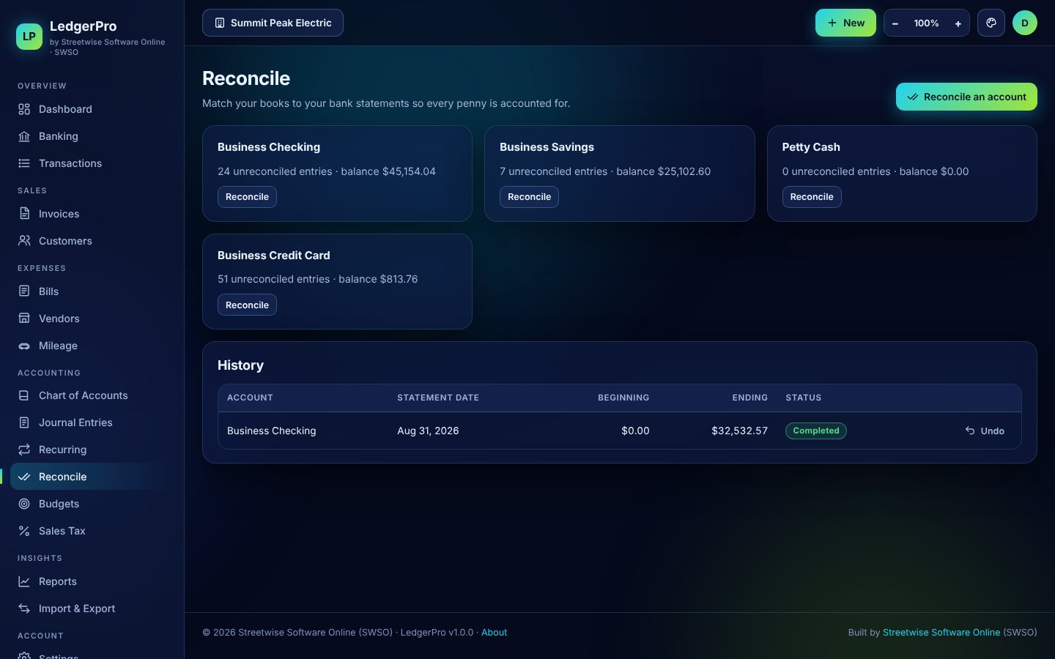This screenshot has width=1055, height=659.
Task: Follow the Streetwise Software Online footer link
Action: click(941, 633)
